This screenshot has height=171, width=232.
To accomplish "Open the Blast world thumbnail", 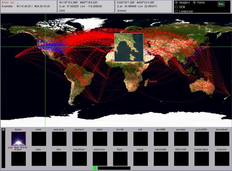I will coord(120,159).
